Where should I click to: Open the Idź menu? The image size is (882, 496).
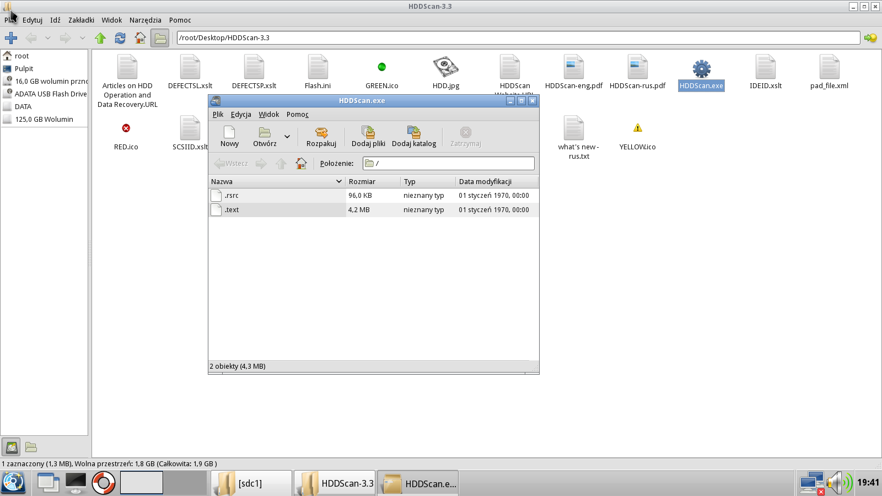(55, 20)
